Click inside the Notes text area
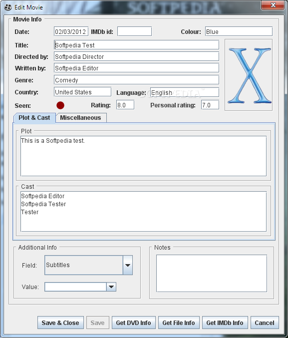The height and width of the screenshot is (338, 288). pos(212,273)
